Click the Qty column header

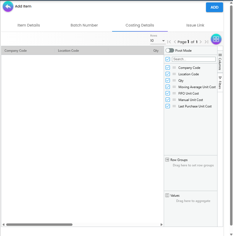(156, 50)
